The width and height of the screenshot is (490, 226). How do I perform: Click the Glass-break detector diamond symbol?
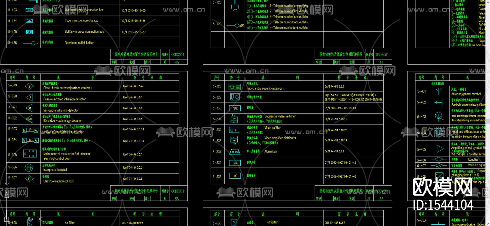pos(29,87)
